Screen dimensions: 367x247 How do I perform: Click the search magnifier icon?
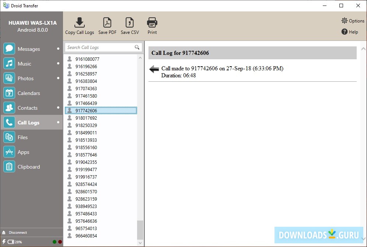tap(137, 47)
